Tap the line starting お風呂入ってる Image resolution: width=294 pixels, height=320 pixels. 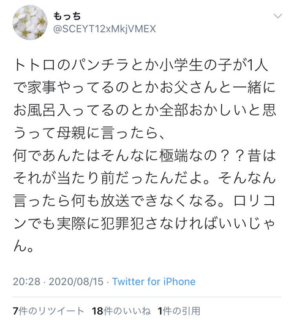[145, 110]
